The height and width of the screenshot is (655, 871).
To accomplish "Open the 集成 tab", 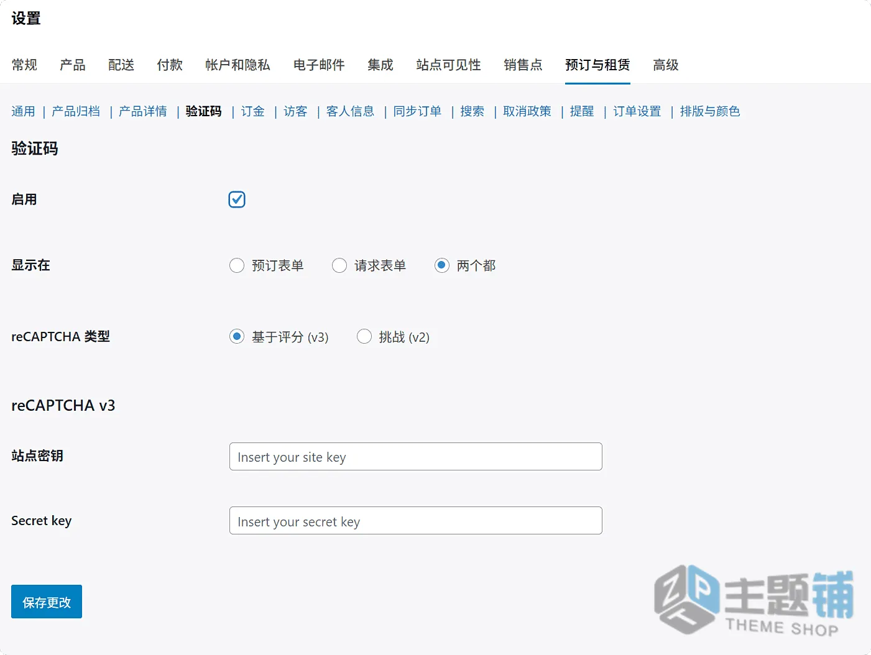I will tap(380, 65).
